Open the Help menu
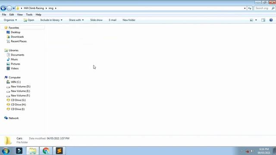 [x=38, y=15]
